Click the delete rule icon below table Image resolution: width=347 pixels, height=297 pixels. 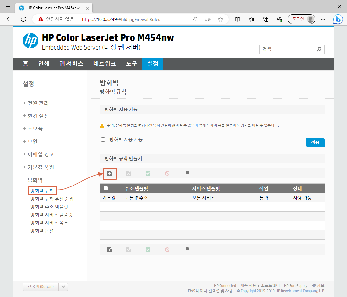point(129,250)
